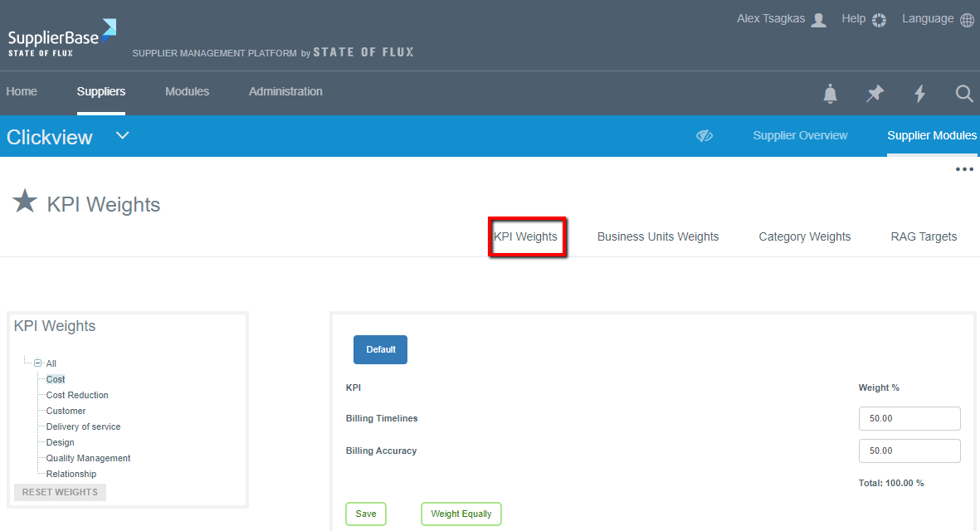Click the pin icon in the navigation bar
980x531 pixels.
point(875,94)
